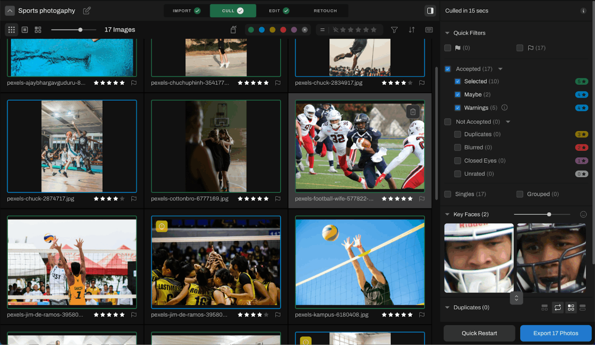Enable the Singles (17) checkbox
Screen dimensions: 595x345
point(448,194)
